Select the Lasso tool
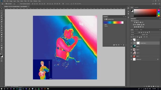 (x=2, y=13)
